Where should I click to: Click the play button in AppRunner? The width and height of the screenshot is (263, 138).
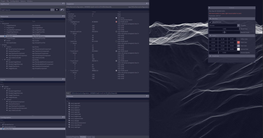click(57, 10)
